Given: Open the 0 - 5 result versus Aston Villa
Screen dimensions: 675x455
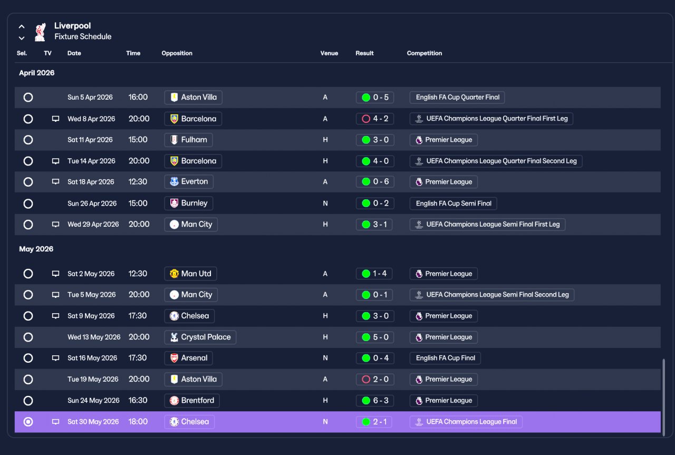Looking at the screenshot, I should (x=375, y=98).
